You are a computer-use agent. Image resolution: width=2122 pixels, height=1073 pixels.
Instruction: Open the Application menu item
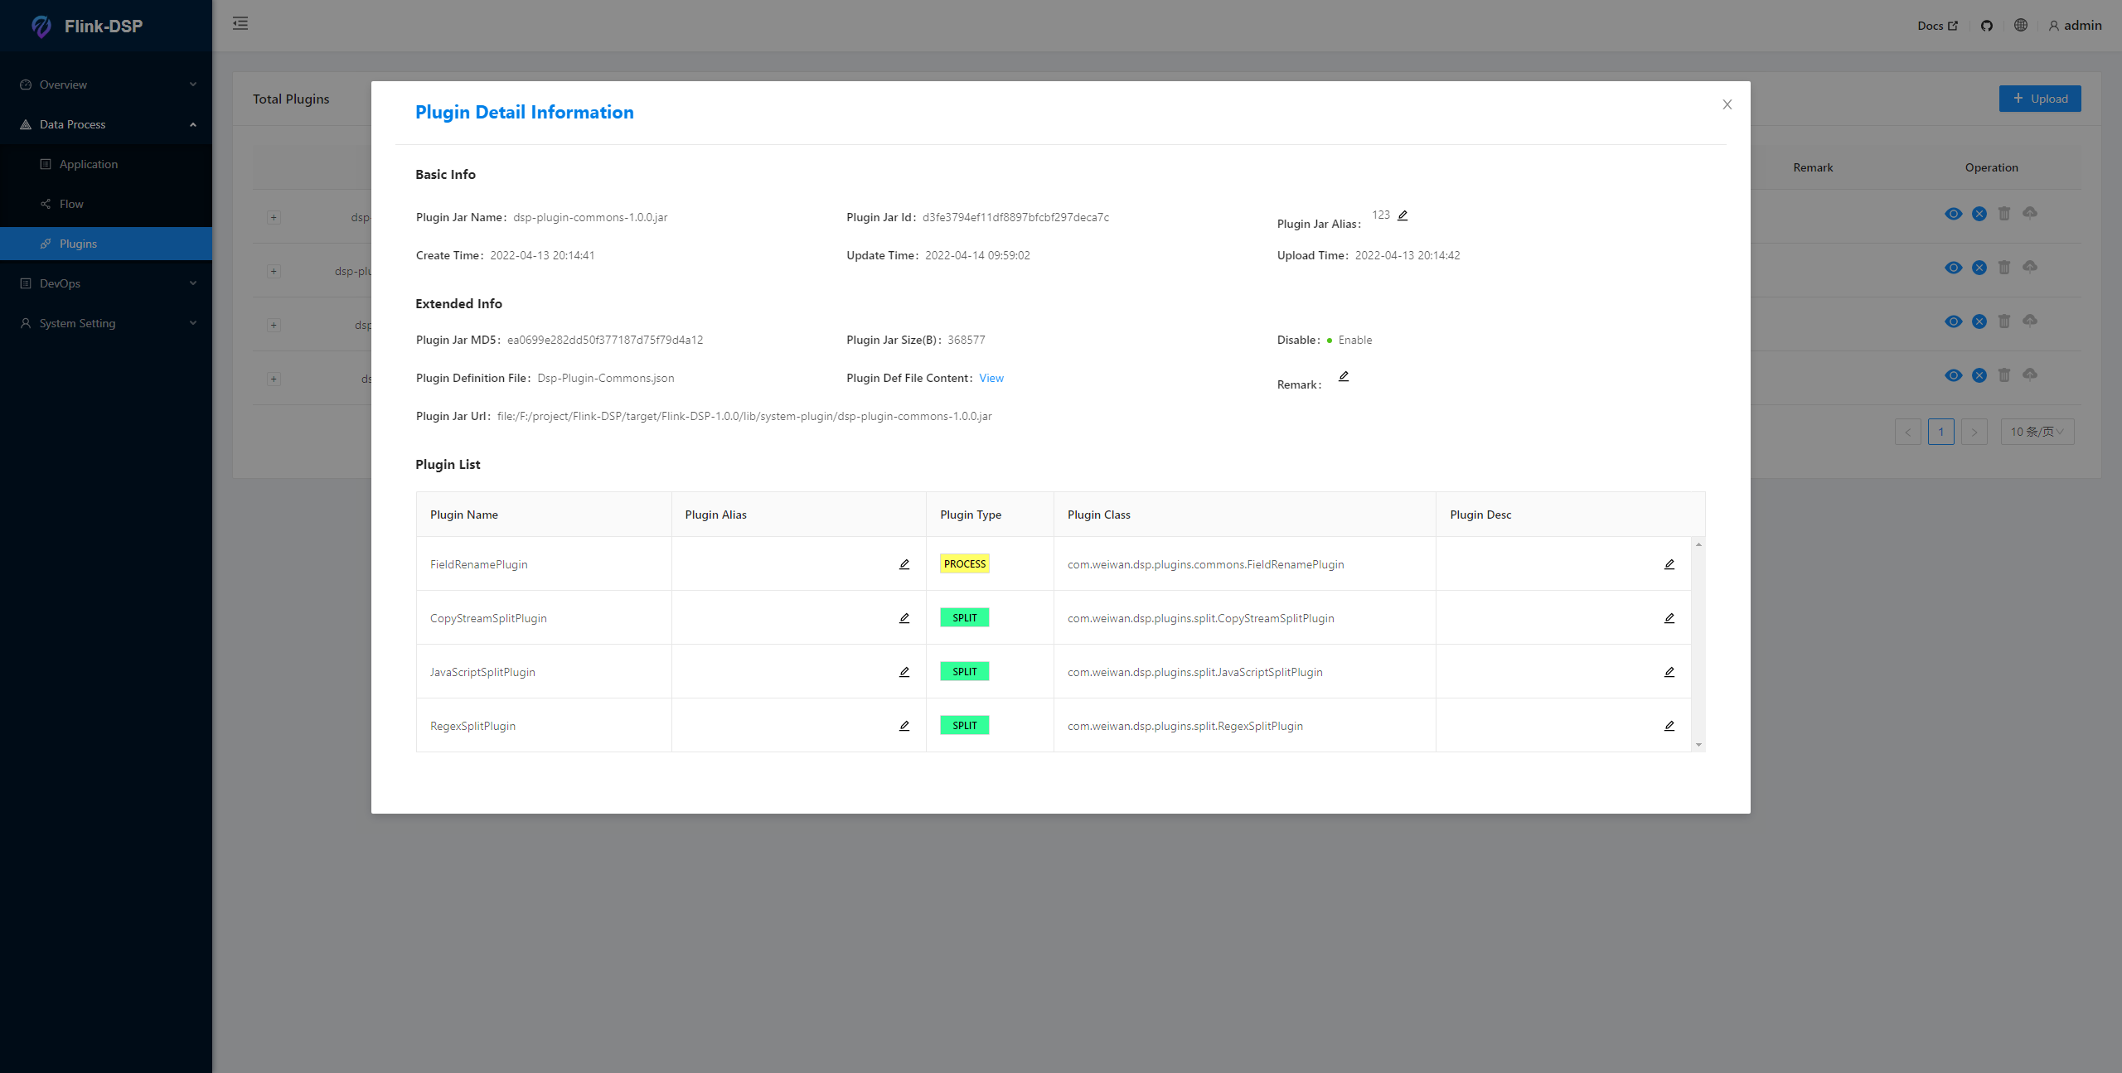tap(89, 164)
